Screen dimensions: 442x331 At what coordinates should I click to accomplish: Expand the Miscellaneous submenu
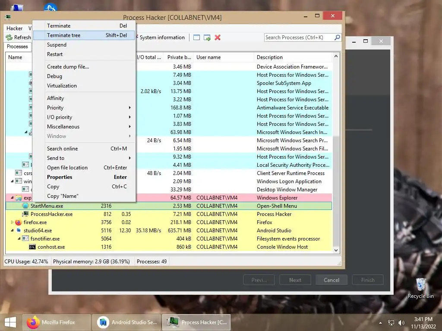[84, 127]
